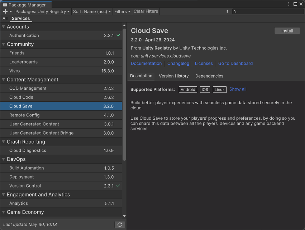Collapse the Community group
This screenshot has height=230, width=305.
(x=3, y=44)
